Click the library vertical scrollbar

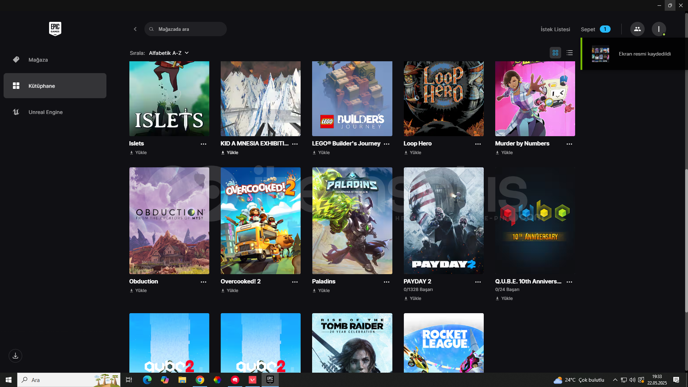[x=686, y=240]
